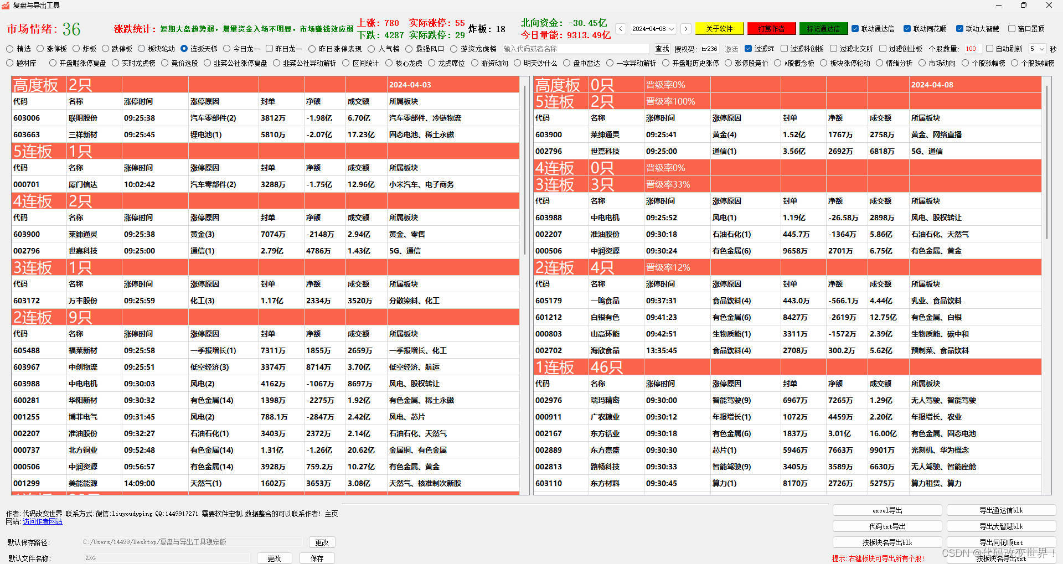Select the 炸板 radio option
Image resolution: width=1063 pixels, height=564 pixels.
click(x=84, y=49)
